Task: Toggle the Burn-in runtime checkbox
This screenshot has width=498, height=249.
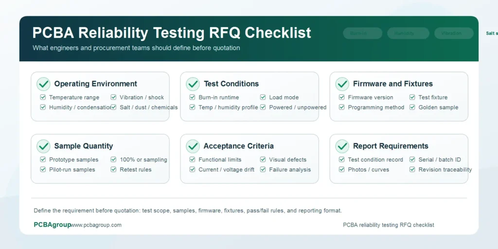Action: click(192, 97)
